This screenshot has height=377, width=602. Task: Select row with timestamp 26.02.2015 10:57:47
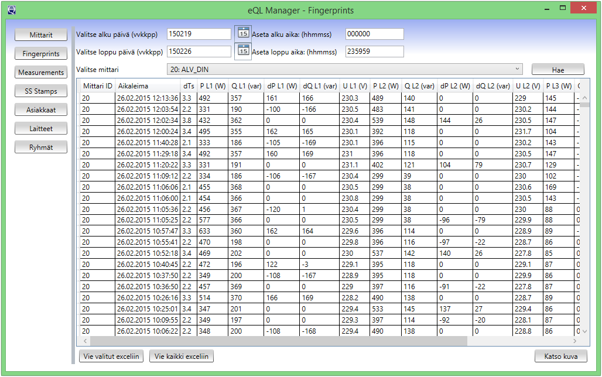[330, 231]
